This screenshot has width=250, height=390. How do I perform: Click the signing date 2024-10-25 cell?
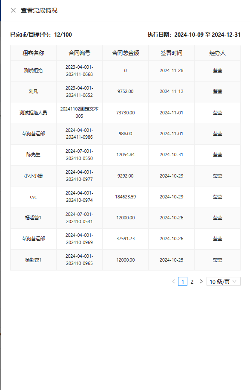(x=172, y=260)
